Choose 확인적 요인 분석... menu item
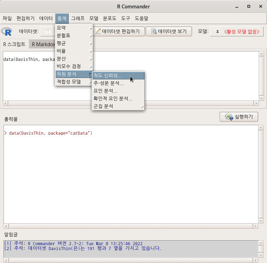 [118, 99]
